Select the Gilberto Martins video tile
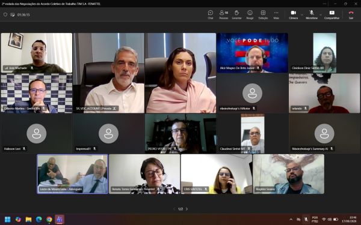361x225 pixels. tap(36, 93)
